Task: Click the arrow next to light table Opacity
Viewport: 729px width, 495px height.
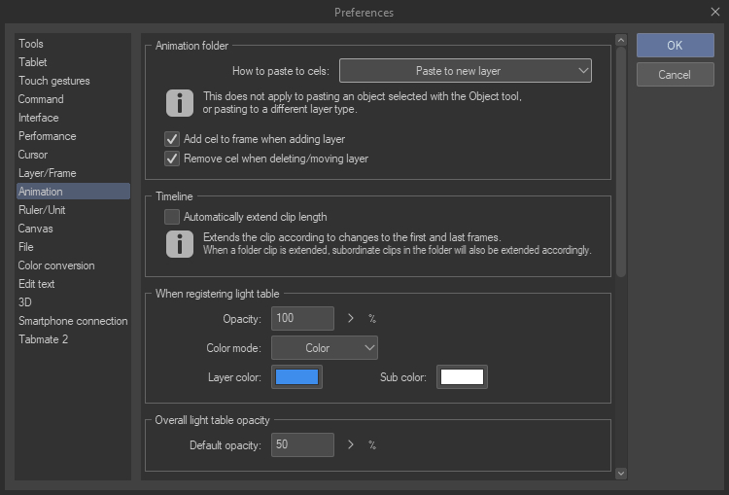Action: [351, 318]
